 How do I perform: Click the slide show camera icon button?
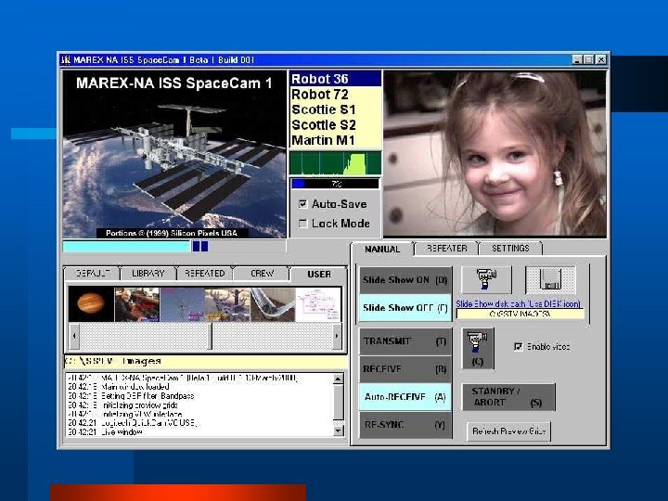coord(486,280)
